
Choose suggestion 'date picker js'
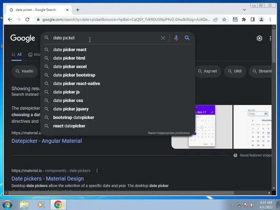(118, 92)
